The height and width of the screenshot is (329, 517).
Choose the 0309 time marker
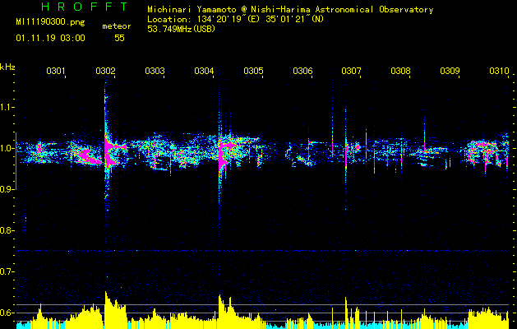pyautogui.click(x=450, y=72)
